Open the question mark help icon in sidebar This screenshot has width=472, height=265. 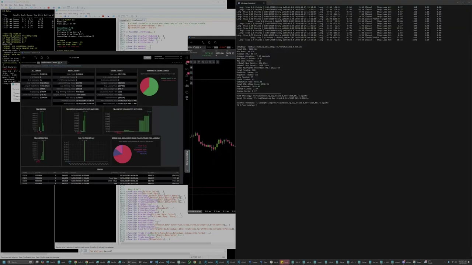(x=187, y=92)
